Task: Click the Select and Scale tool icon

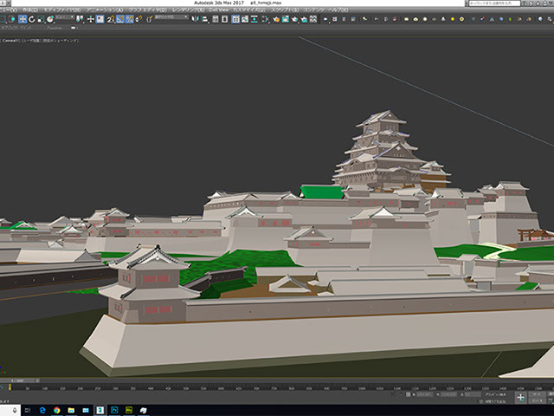Action: tap(40, 18)
